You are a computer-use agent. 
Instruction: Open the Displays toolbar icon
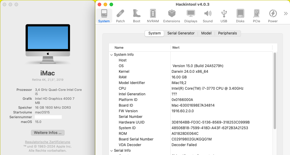coord(191,16)
